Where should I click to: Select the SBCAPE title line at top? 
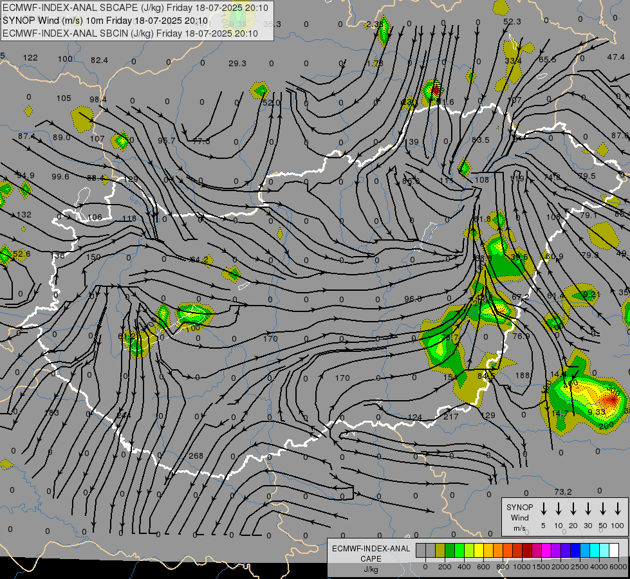(135, 8)
